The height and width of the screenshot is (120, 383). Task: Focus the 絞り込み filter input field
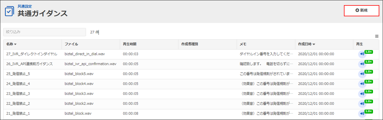[44, 32]
